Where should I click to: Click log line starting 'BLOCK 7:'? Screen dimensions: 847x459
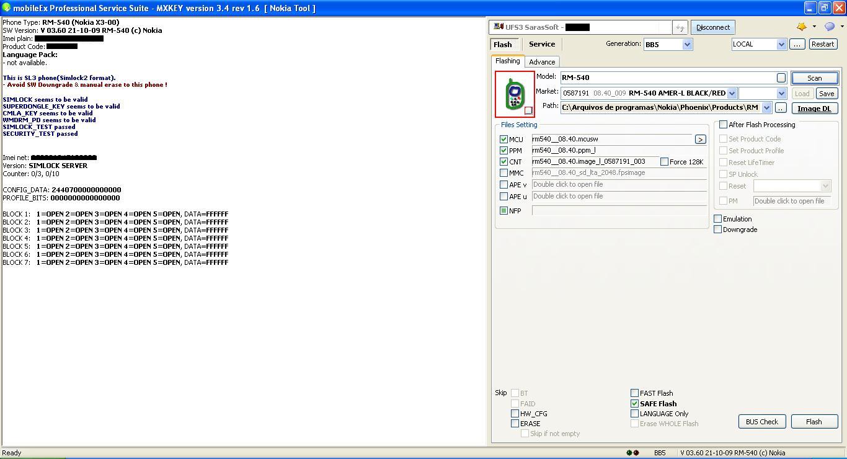[x=115, y=262]
